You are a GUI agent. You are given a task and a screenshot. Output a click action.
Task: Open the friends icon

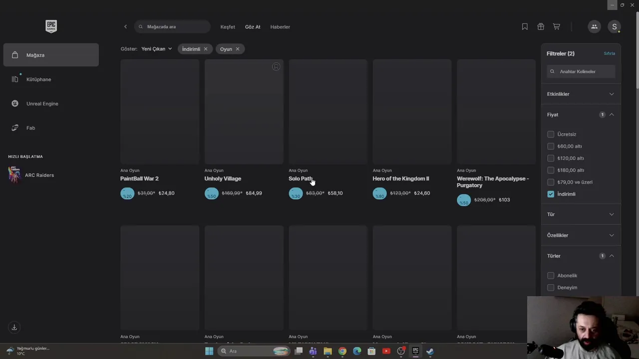tap(594, 27)
